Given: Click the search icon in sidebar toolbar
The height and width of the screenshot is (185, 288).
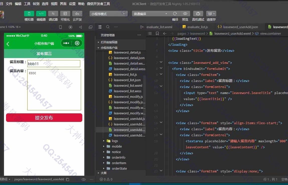Looking at the screenshot, I should (x=108, y=27).
